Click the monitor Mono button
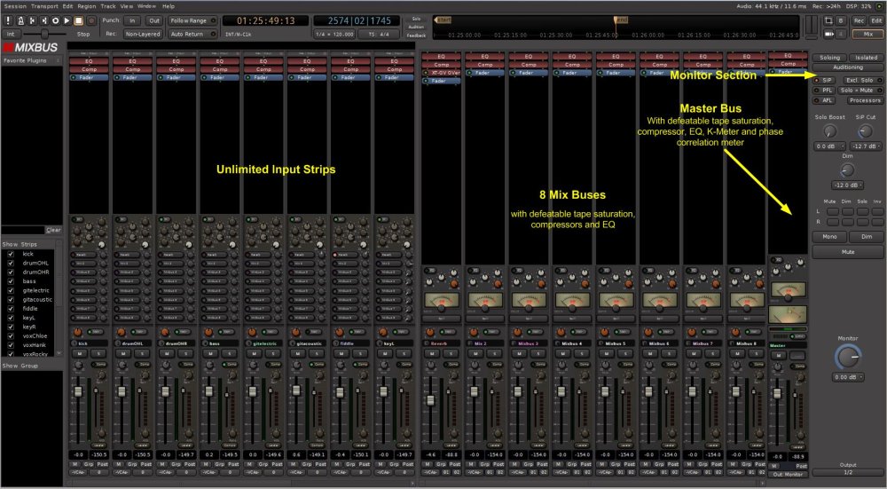 [x=829, y=237]
